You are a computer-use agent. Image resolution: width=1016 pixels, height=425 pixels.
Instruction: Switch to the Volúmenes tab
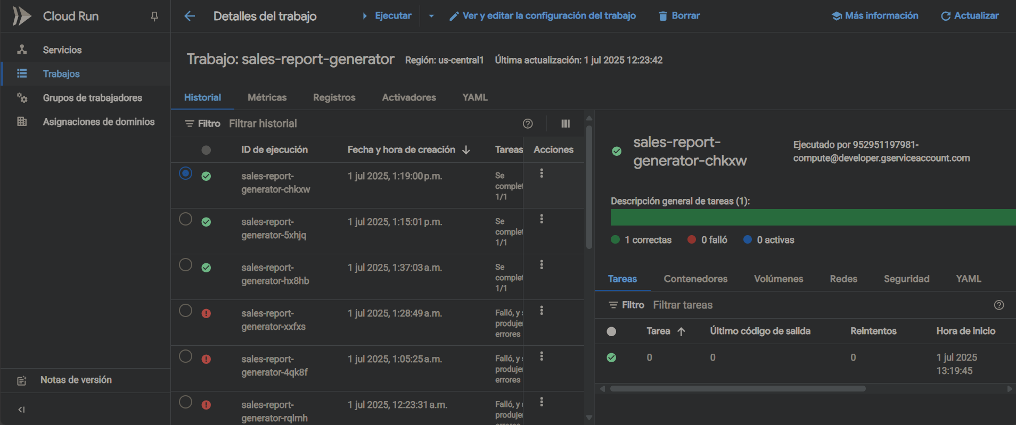click(779, 279)
